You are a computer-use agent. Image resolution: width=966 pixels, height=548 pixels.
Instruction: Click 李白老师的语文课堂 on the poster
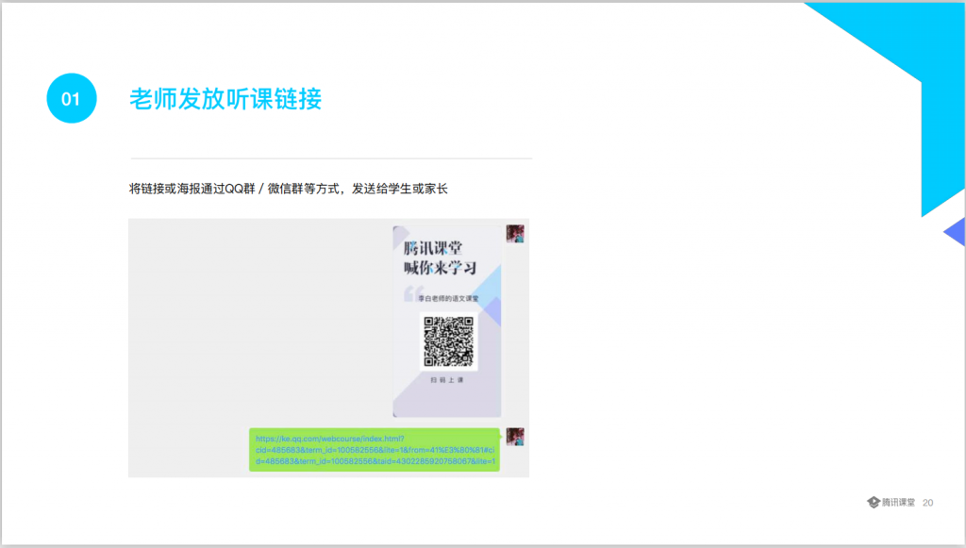click(448, 299)
